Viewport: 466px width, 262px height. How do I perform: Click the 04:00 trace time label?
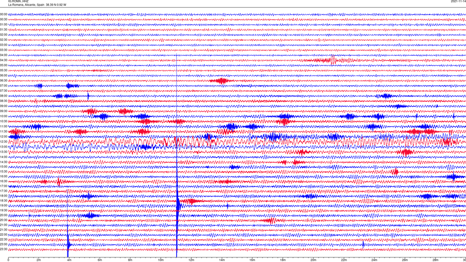point(3,55)
